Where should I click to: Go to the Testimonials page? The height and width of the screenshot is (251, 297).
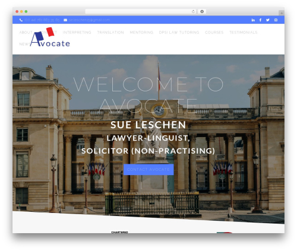tap(243, 32)
